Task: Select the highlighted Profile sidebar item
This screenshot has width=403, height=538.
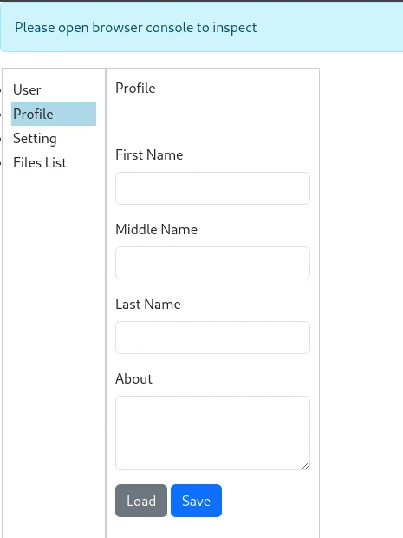Action: click(54, 114)
